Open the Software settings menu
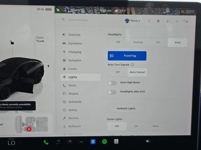Image resolution: width=201 pixels, height=150 pixels. [80, 126]
